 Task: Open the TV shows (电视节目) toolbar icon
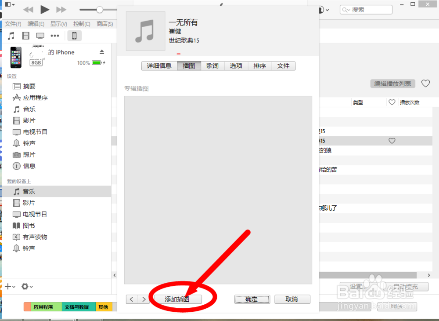click(x=40, y=36)
